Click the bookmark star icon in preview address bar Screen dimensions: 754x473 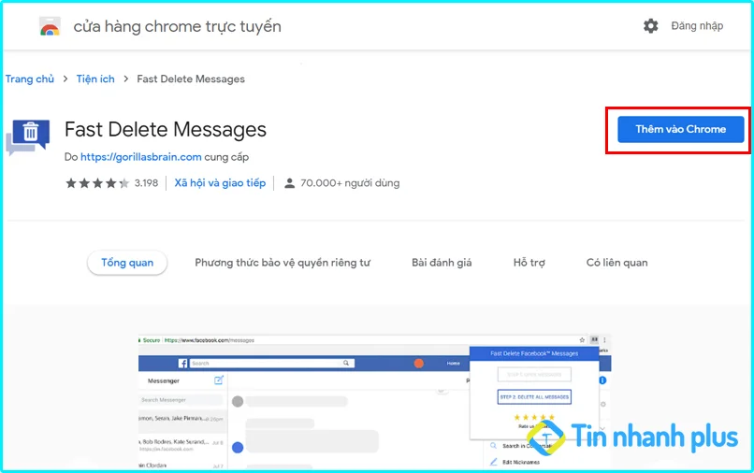point(582,340)
